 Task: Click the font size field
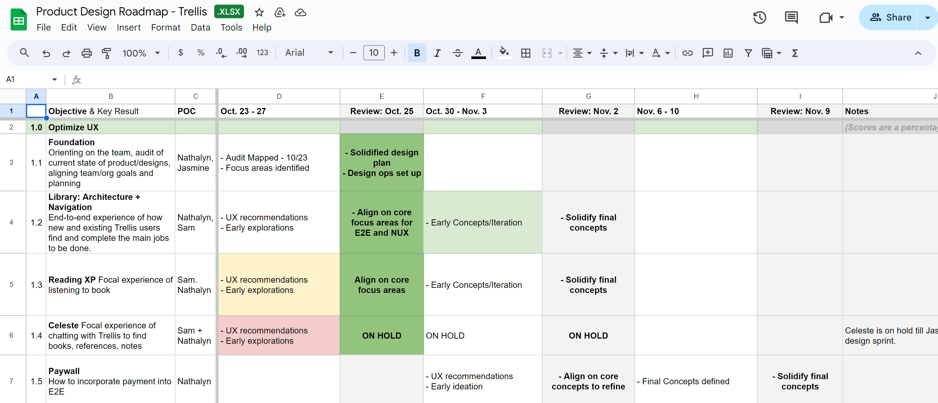click(374, 53)
